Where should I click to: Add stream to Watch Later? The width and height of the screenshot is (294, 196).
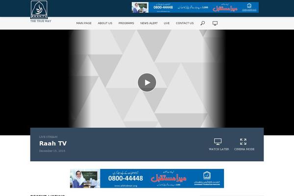pos(219,145)
